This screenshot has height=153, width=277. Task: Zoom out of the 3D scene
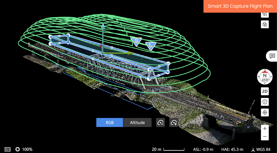265,136
